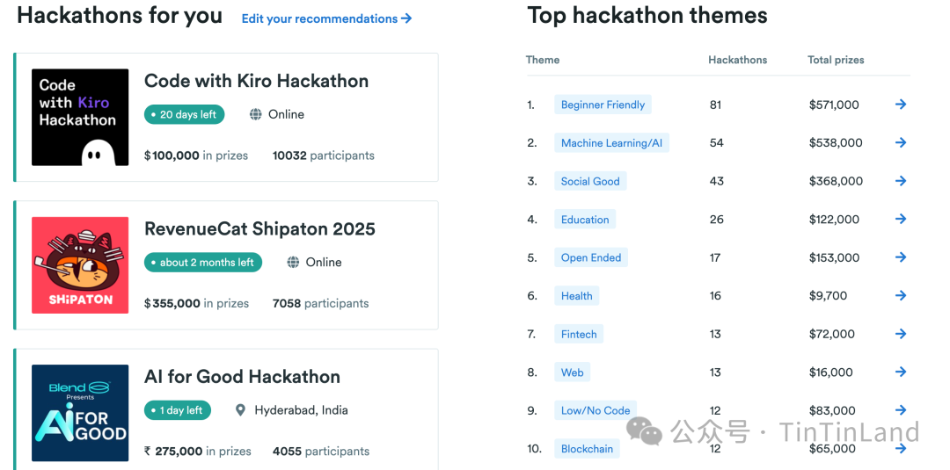This screenshot has height=470, width=950.
Task: Select the Web theme tag
Action: (x=572, y=372)
